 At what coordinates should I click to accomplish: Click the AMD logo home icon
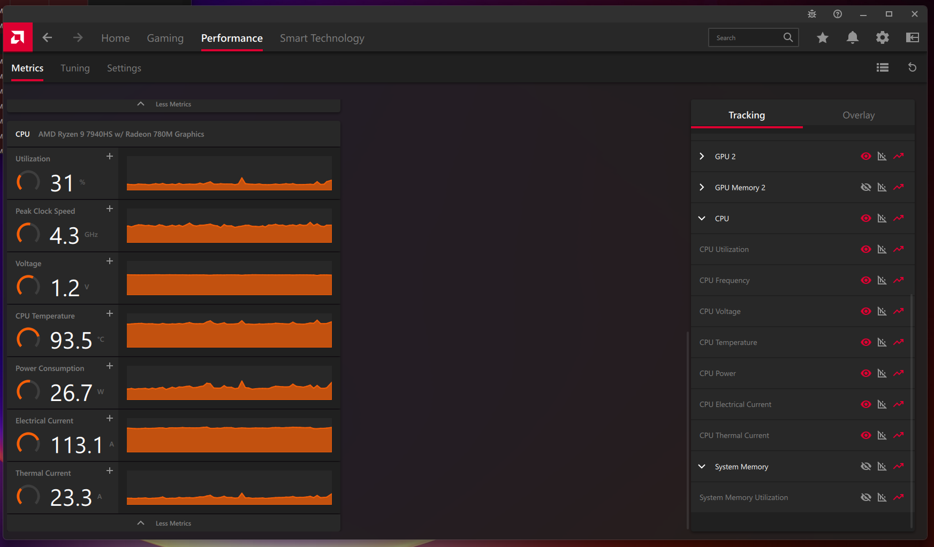coord(18,37)
